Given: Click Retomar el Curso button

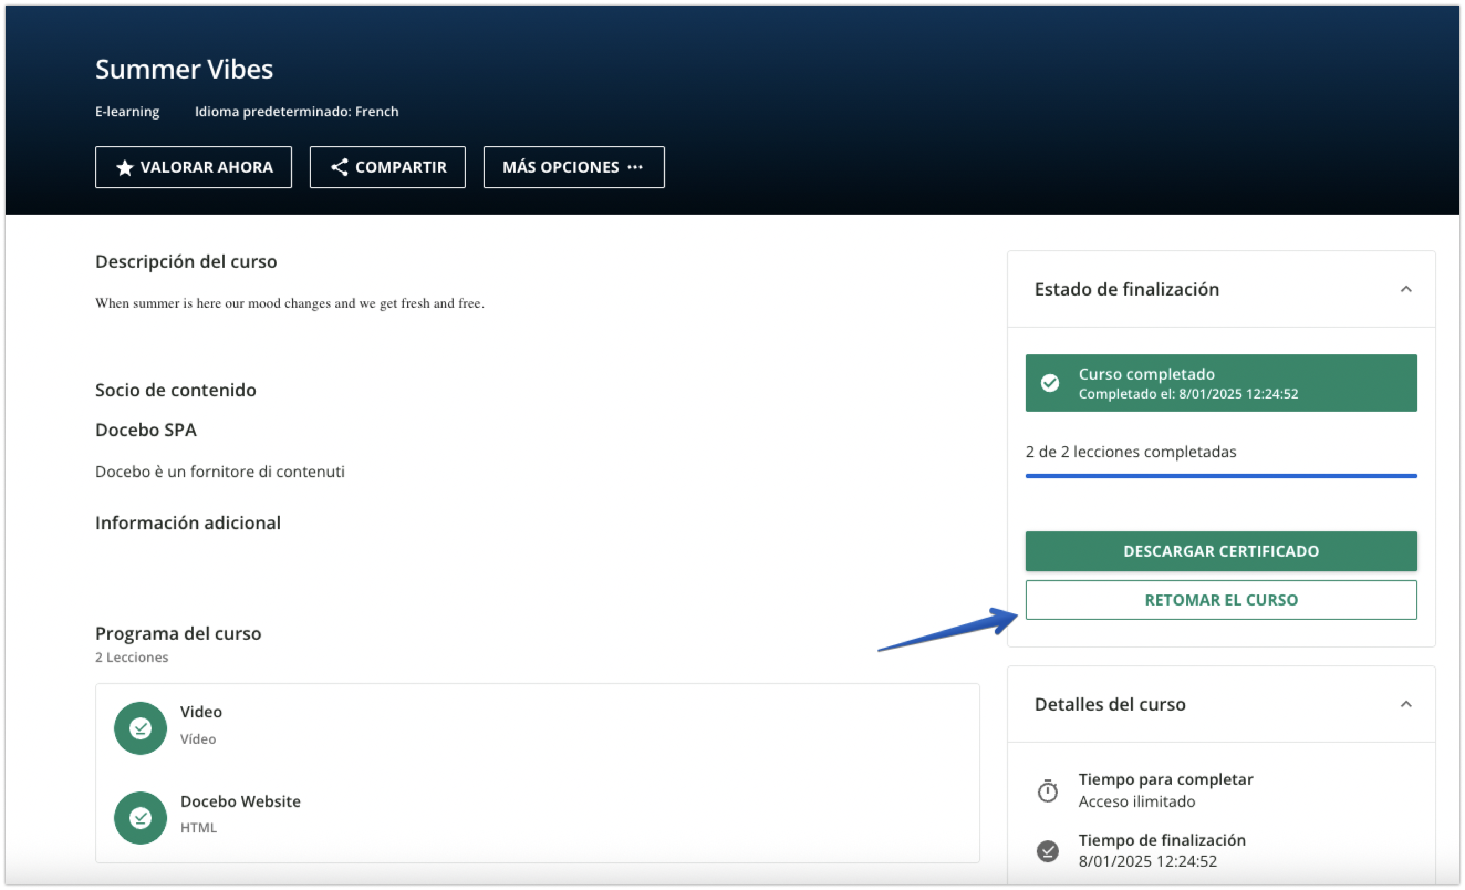Looking at the screenshot, I should [1220, 599].
